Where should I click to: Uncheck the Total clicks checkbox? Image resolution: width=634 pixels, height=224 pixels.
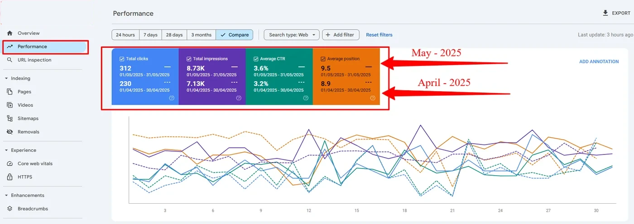point(122,59)
